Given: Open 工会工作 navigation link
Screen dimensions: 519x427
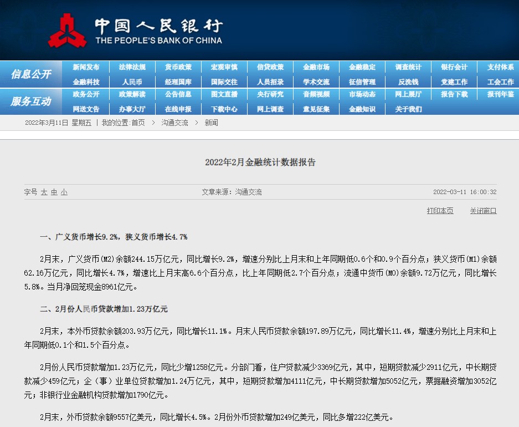Looking at the screenshot, I should [501, 82].
